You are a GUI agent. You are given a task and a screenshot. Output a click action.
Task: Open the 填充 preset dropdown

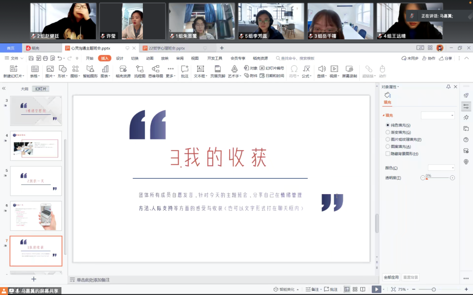pyautogui.click(x=438, y=115)
